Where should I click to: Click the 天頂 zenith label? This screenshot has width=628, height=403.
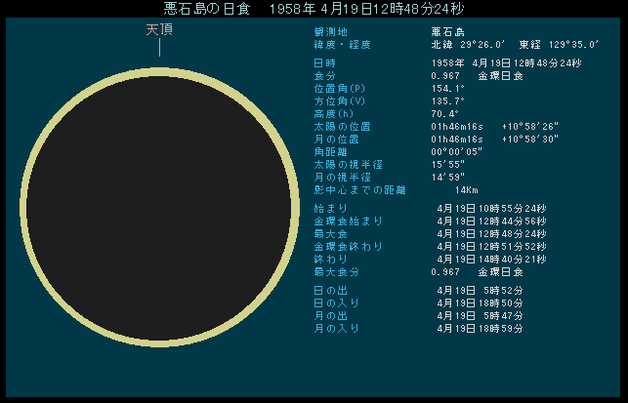point(160,30)
